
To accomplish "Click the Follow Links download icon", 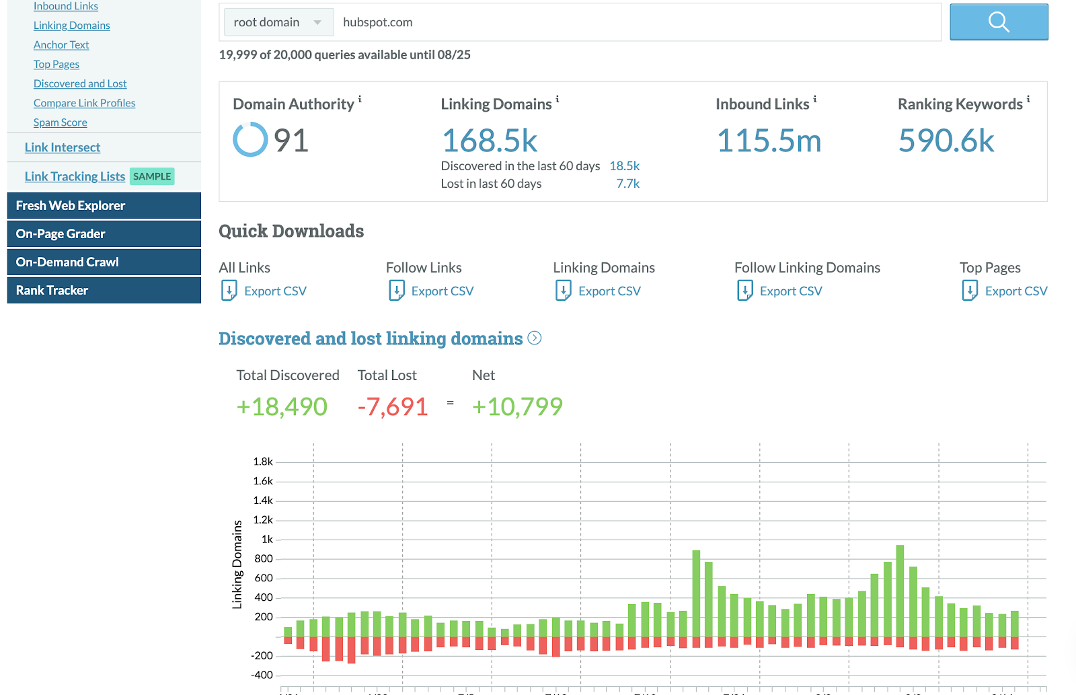I will [396, 291].
